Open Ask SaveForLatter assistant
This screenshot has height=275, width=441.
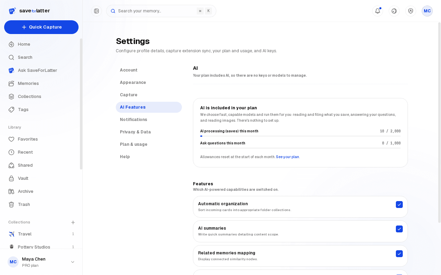41,70
